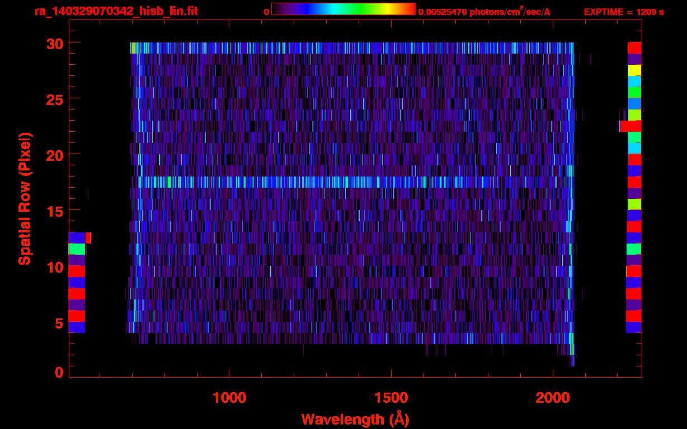
Task: Click the Wavelength (Å) axis label
Action: pos(355,419)
